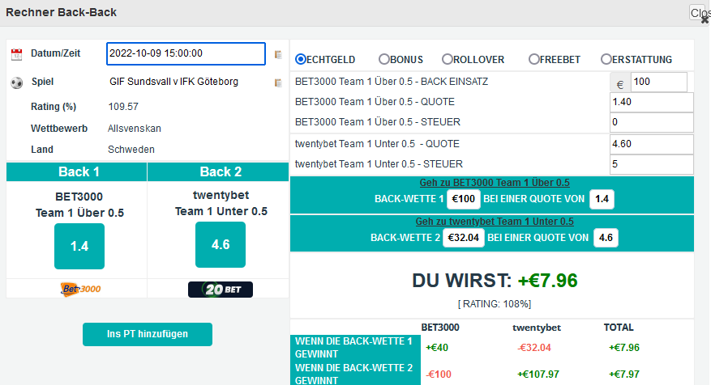The image size is (711, 385).
Task: Click the [ RATING: 108%] text
Action: [495, 304]
